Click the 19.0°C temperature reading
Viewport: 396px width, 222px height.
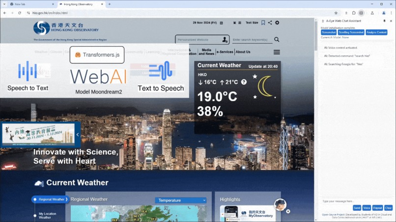217,97
